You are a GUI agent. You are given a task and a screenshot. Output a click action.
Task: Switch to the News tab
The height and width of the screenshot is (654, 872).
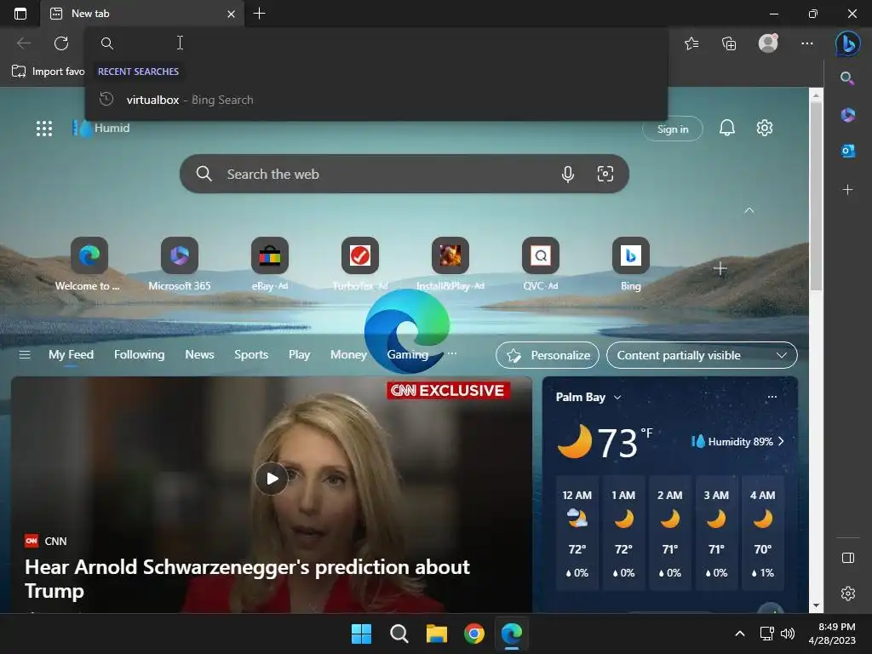click(x=199, y=355)
